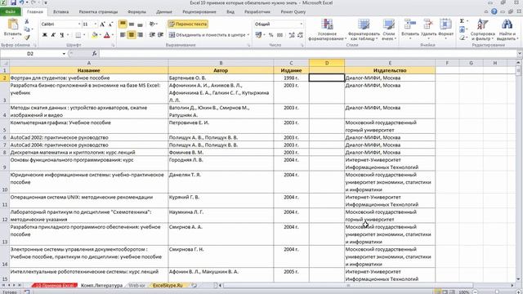Screen dimensions: 523x294
Task: Select the Format Painter brush icon
Action: pos(27,37)
